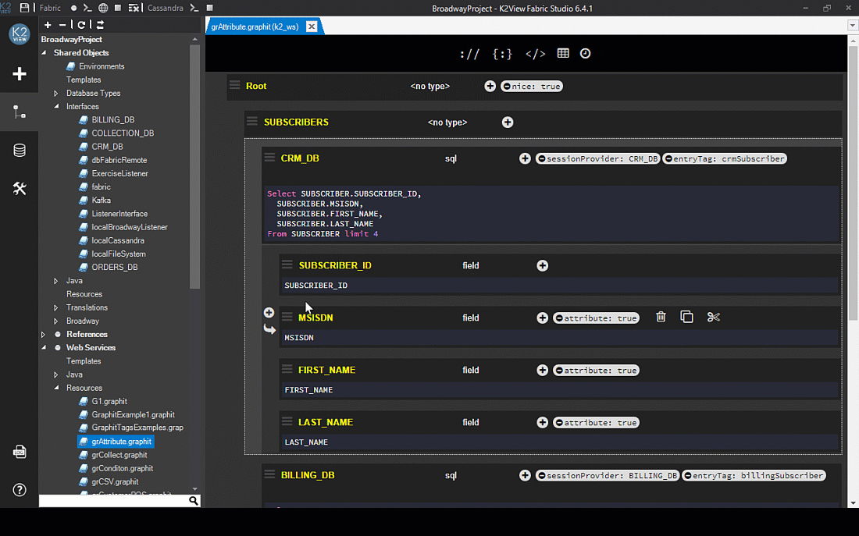The image size is (859, 536).
Task: Expand the Java node under Shared Objects
Action: [x=56, y=281]
